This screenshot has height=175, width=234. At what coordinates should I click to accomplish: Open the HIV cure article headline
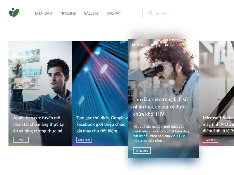(161, 107)
